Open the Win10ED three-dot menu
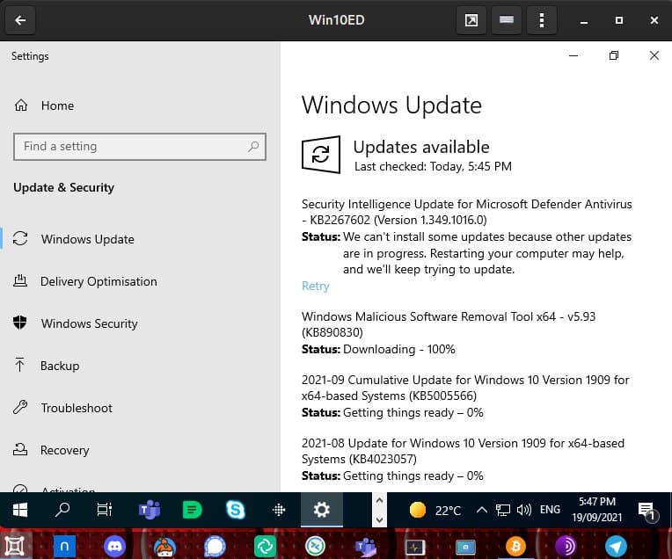 (541, 20)
